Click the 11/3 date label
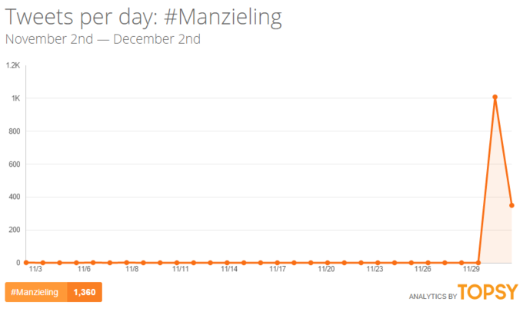This screenshot has width=523, height=312. (35, 270)
